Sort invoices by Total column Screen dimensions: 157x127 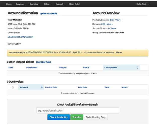[x=107, y=87]
